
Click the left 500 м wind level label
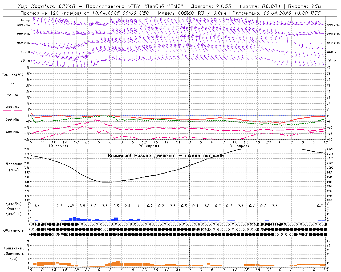[25, 52]
